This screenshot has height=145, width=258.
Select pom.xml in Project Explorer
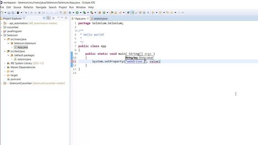[16, 79]
